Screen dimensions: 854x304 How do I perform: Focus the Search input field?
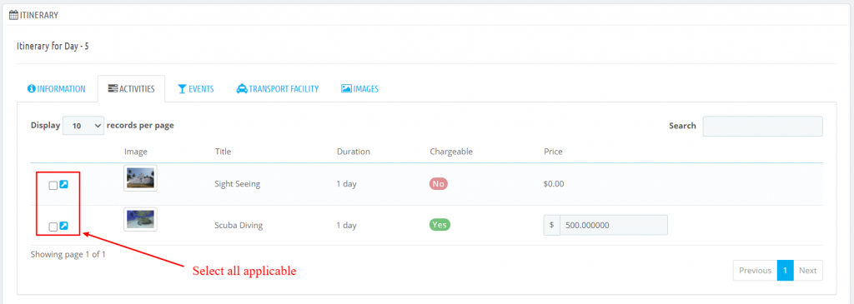[x=762, y=126]
